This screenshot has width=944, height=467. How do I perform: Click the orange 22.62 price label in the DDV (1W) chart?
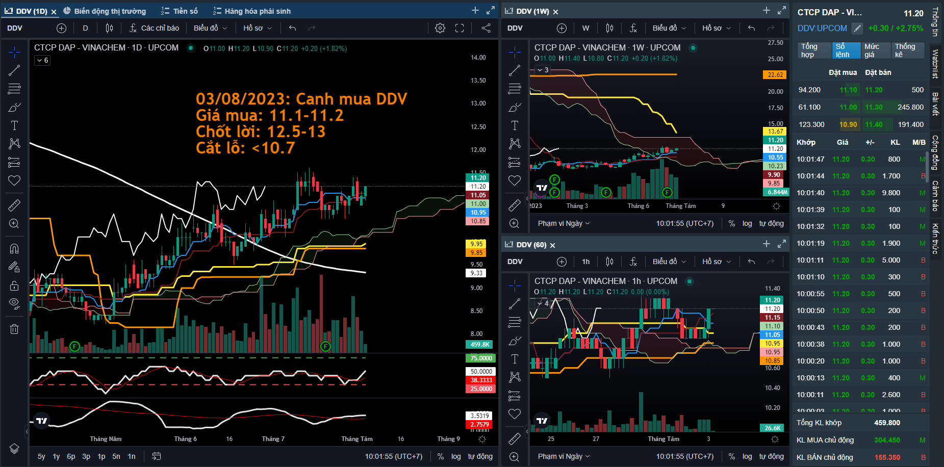775,75
